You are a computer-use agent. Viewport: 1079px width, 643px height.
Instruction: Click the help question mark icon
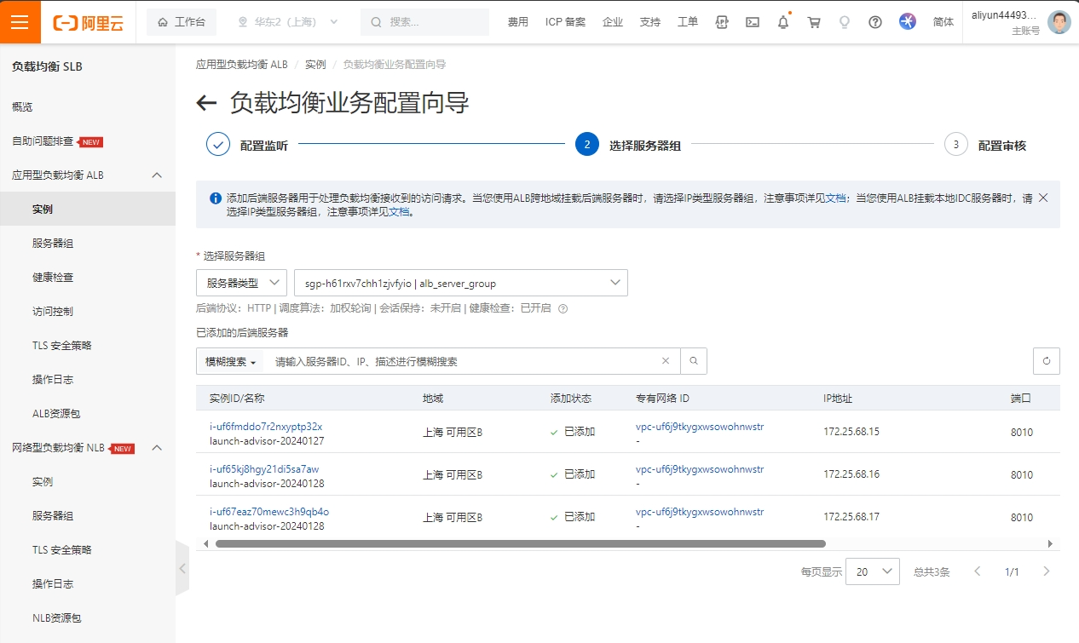click(x=874, y=23)
